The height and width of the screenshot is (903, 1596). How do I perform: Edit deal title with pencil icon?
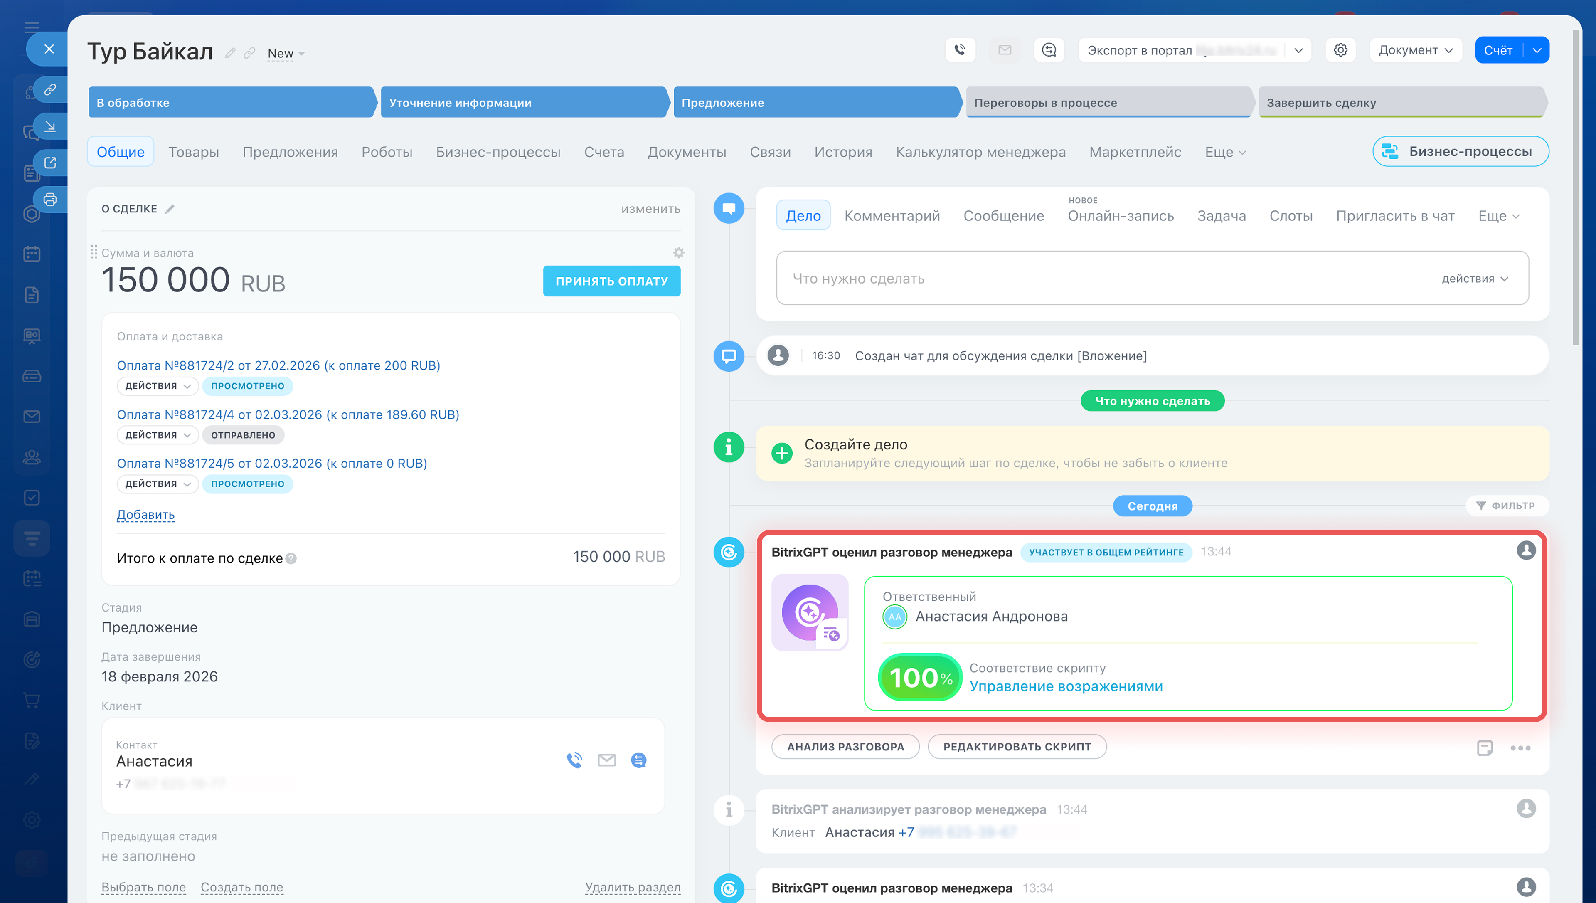coord(230,53)
